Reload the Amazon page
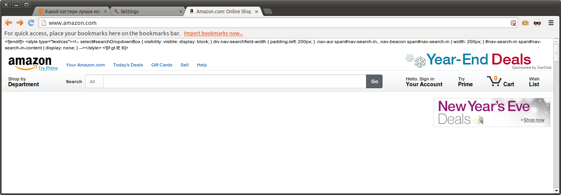The height and width of the screenshot is (195, 561). (31, 23)
